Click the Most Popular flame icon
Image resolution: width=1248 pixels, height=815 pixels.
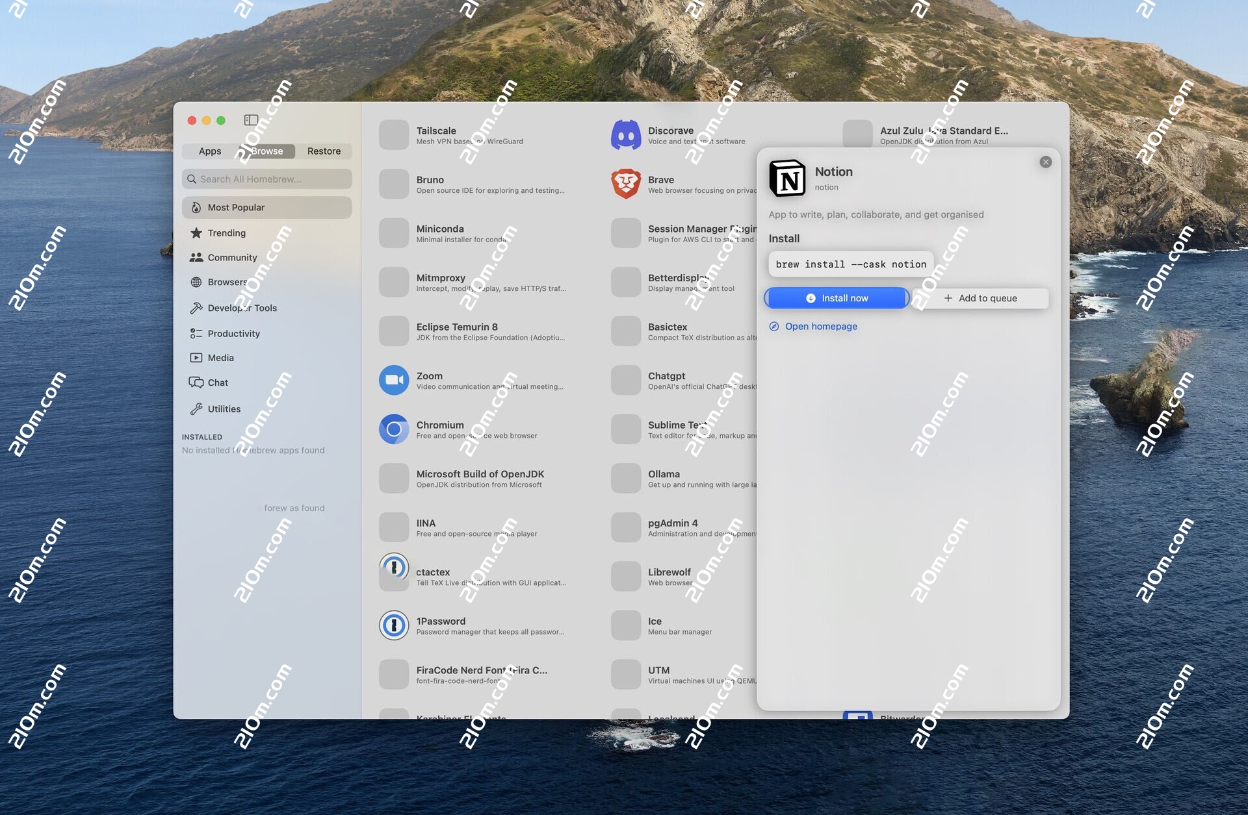coord(196,208)
